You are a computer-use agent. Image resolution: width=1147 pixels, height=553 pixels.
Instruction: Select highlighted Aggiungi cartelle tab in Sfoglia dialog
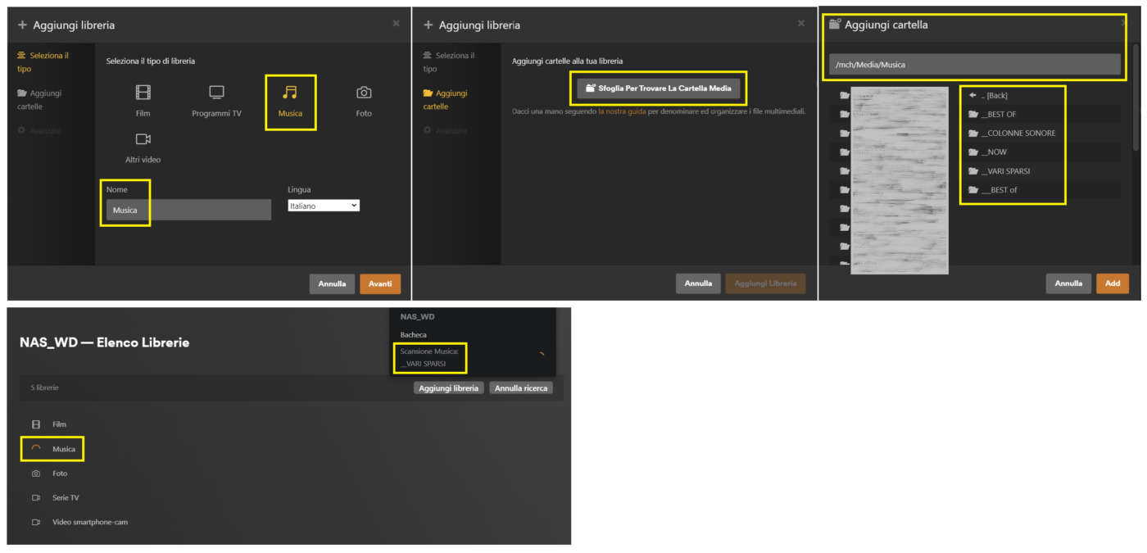point(445,100)
